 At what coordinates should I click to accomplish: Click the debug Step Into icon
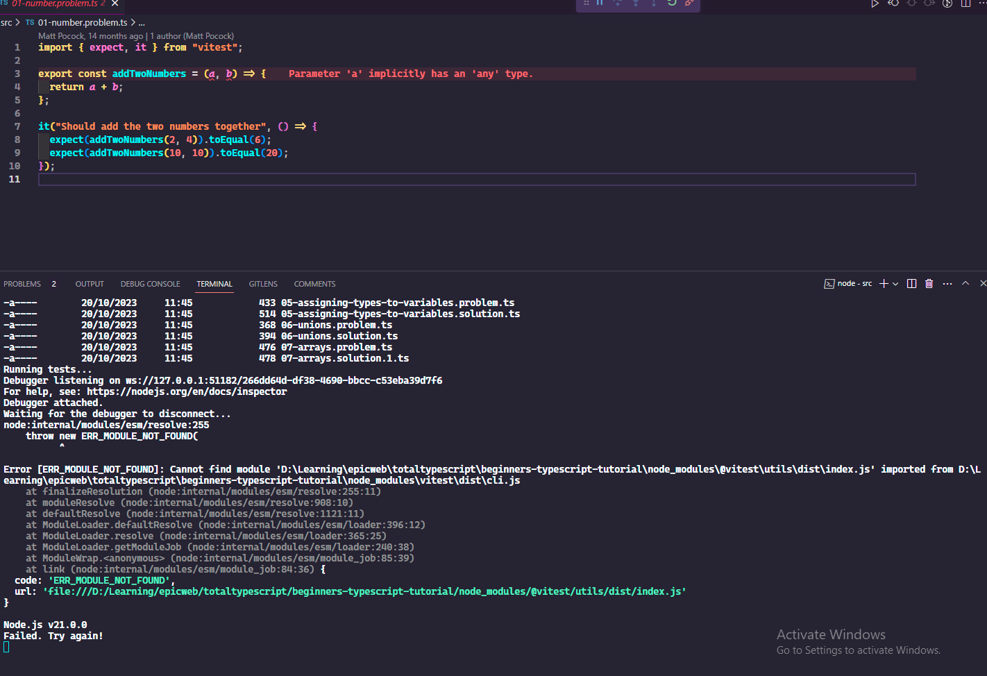pyautogui.click(x=636, y=3)
